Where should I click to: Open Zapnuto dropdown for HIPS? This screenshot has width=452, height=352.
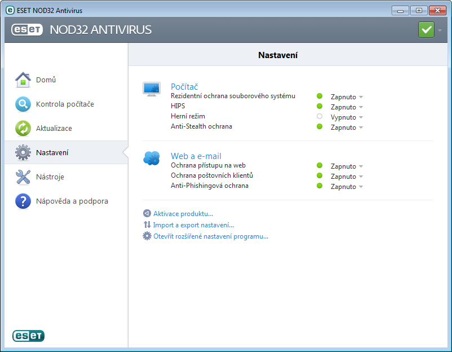tap(347, 107)
